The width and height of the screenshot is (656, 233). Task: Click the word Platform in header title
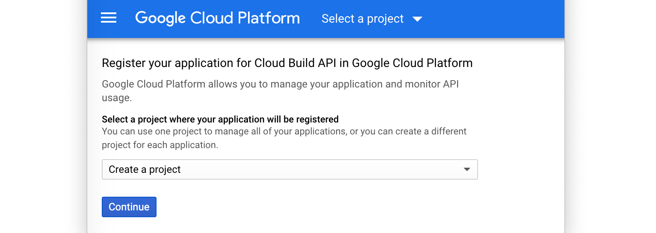pyautogui.click(x=269, y=18)
